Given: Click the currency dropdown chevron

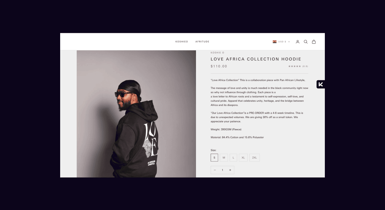Looking at the screenshot, I should coord(289,42).
